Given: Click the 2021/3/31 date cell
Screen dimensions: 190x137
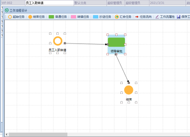Looking at the screenshot, I should 167,3.
